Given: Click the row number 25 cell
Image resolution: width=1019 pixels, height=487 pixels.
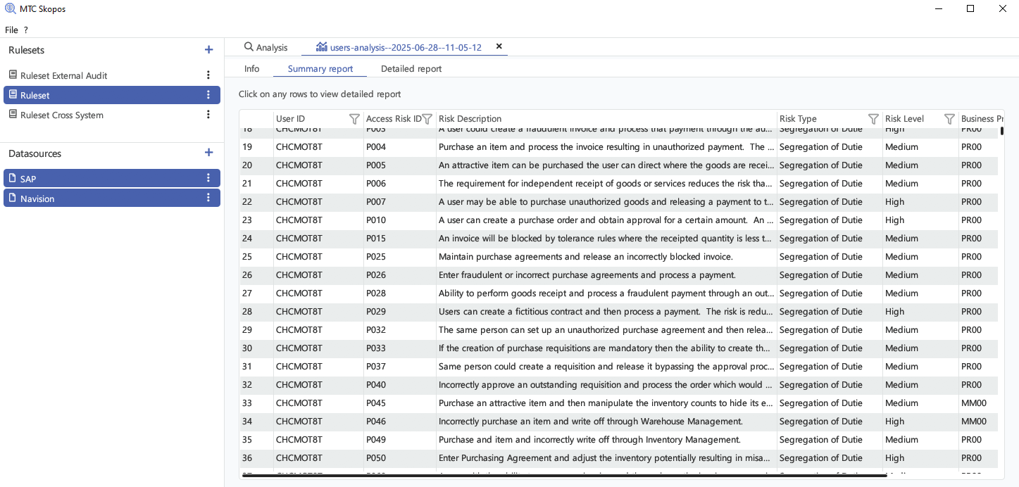Looking at the screenshot, I should [x=256, y=257].
